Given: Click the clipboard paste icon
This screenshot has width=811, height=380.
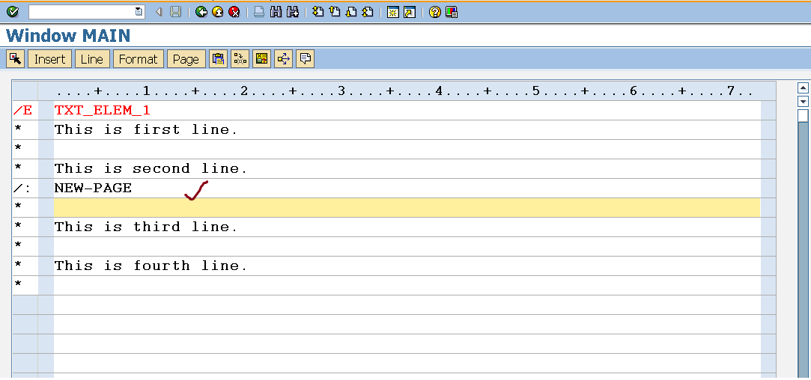Looking at the screenshot, I should [x=219, y=59].
